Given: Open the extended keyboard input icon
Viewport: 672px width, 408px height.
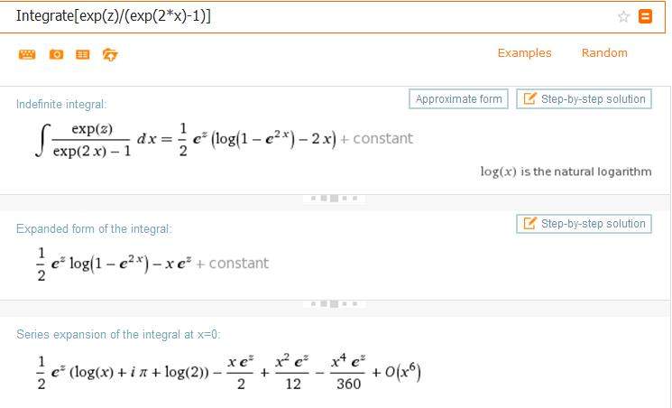Looking at the screenshot, I should tap(27, 54).
